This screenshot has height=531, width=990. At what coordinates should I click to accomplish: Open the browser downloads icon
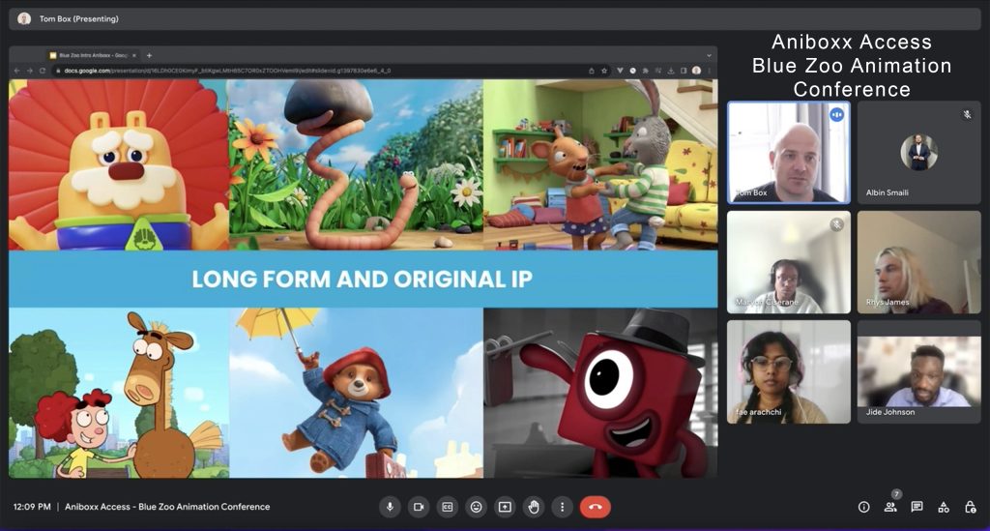tap(671, 71)
